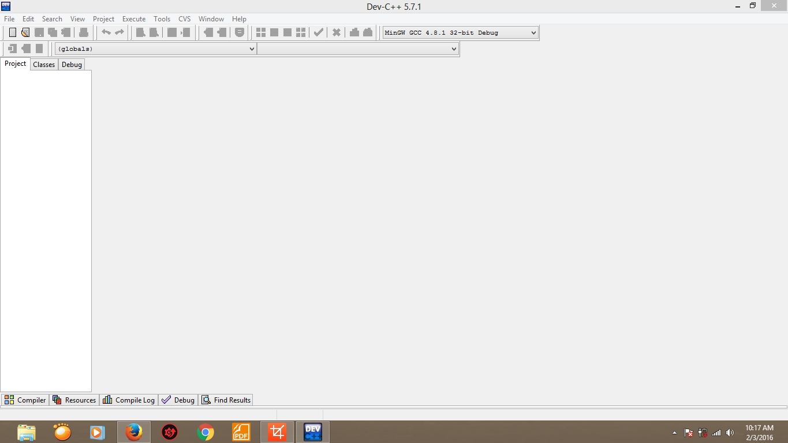Click the Profile Analysis toolbar icon
This screenshot has height=443, width=788.
[x=354, y=32]
